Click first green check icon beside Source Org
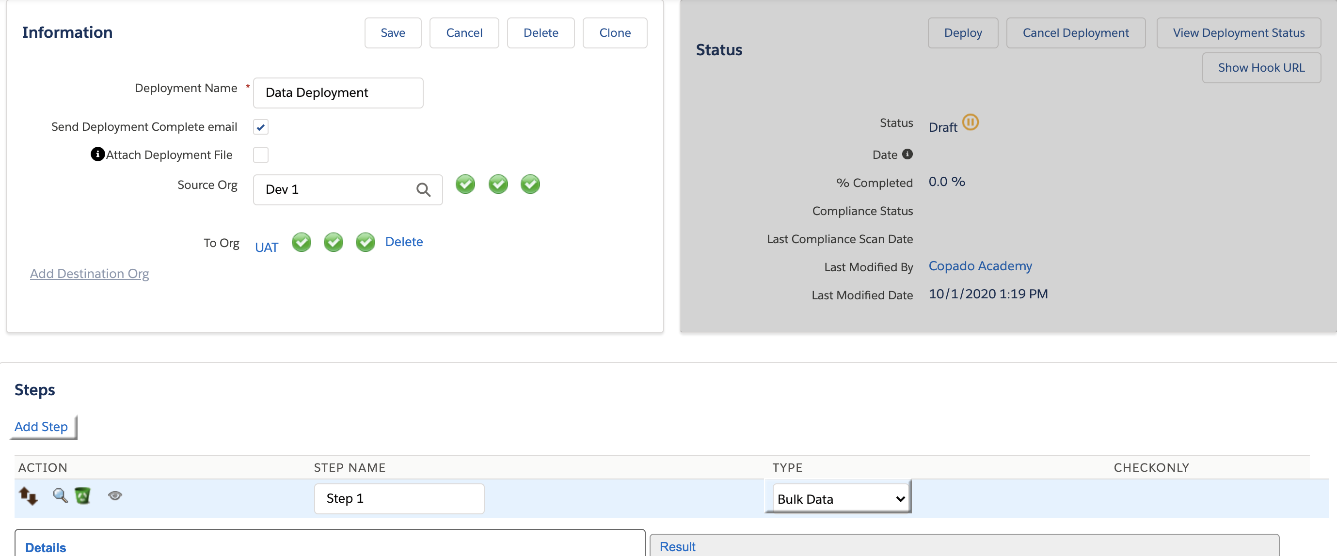 pos(465,184)
